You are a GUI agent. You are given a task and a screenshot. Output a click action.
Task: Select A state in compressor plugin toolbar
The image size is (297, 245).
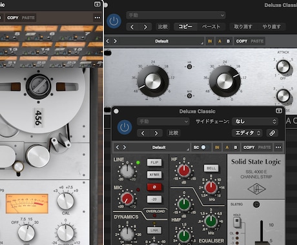click(x=220, y=41)
